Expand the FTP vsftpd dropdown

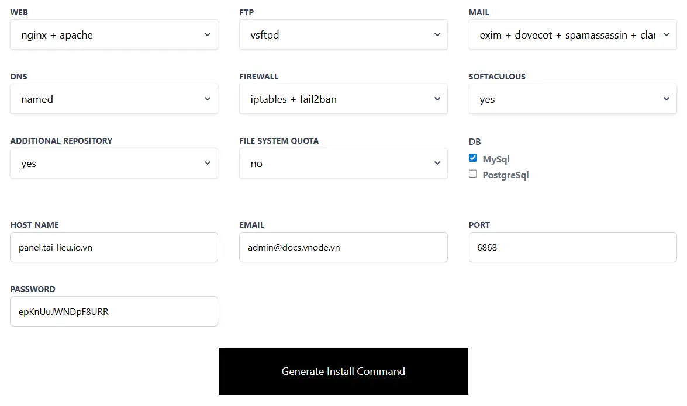[x=343, y=35]
